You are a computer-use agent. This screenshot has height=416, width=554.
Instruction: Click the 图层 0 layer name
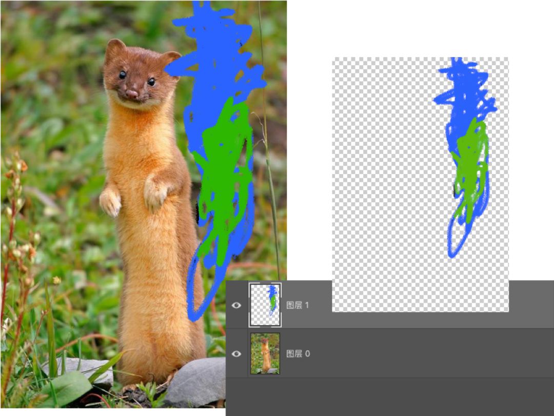(x=298, y=353)
